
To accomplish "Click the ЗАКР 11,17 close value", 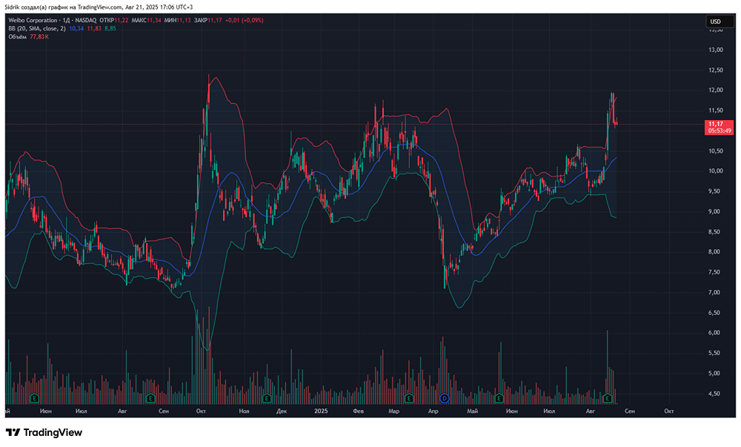I will pyautogui.click(x=207, y=20).
